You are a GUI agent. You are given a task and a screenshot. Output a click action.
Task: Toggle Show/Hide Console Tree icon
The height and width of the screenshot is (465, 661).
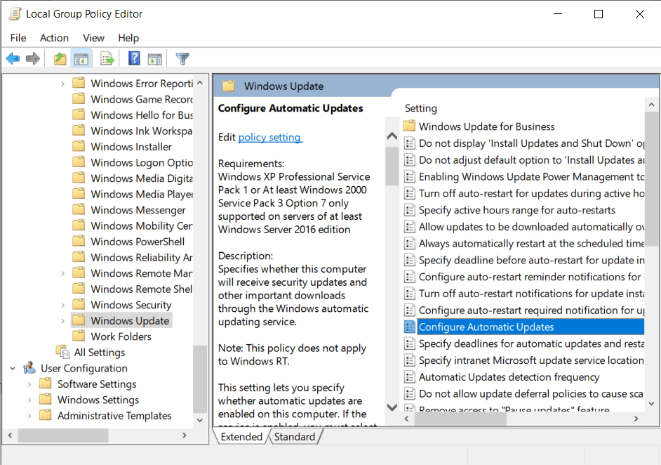(81, 59)
